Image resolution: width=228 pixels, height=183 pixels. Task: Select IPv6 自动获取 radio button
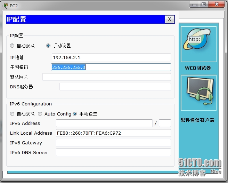(12, 114)
